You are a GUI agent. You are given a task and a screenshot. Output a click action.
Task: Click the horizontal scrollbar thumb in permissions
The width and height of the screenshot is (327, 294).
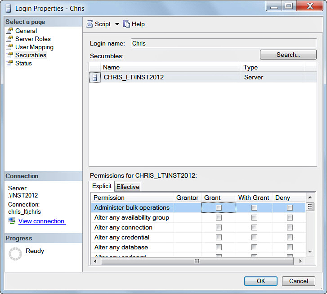[x=196, y=261]
